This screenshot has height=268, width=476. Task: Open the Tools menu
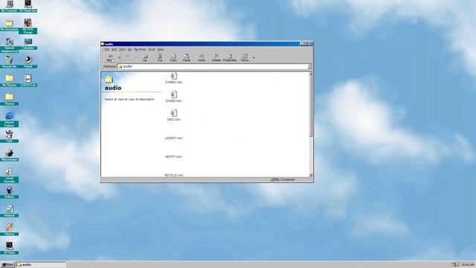(152, 49)
